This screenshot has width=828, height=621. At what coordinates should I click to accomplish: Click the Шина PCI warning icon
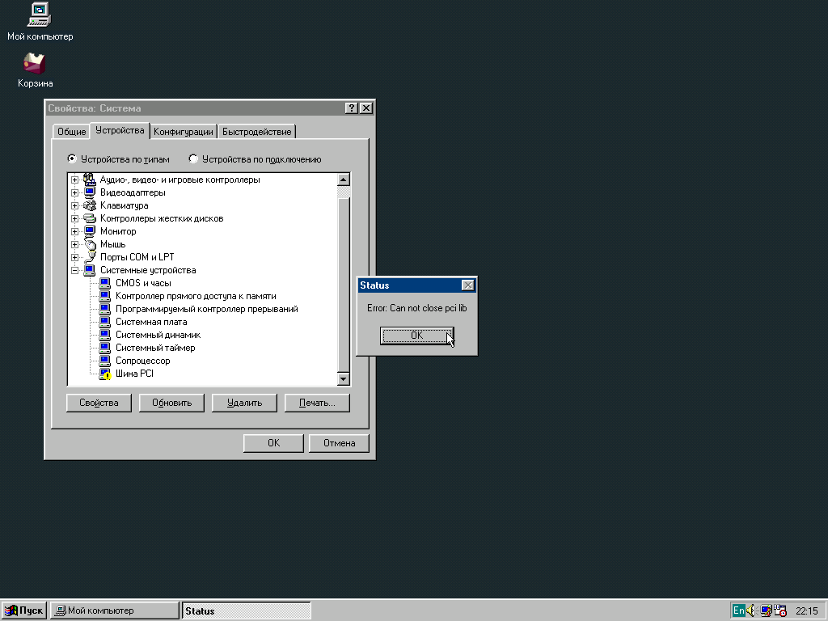pos(104,374)
